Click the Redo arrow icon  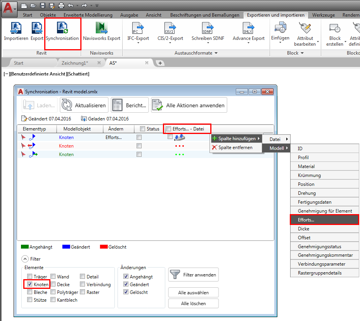[x=85, y=5]
